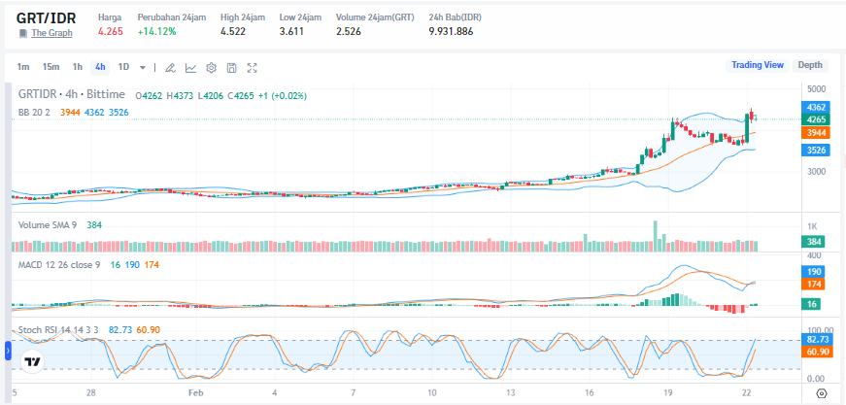
Task: Click the save chart icon
Action: coord(231,67)
